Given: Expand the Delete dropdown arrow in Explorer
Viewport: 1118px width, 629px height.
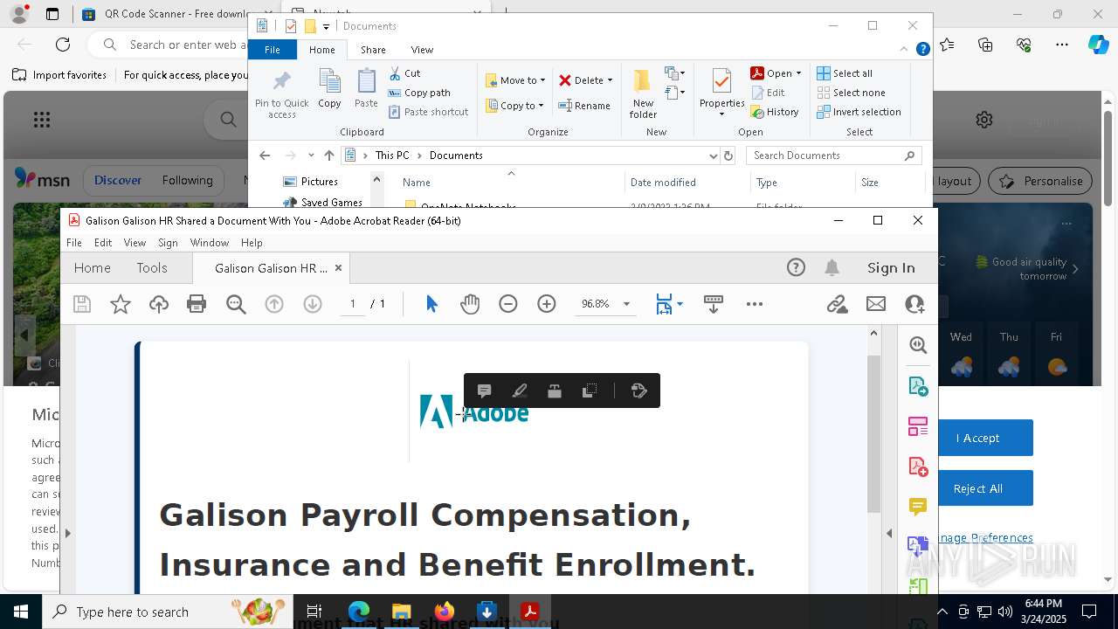Looking at the screenshot, I should point(610,80).
